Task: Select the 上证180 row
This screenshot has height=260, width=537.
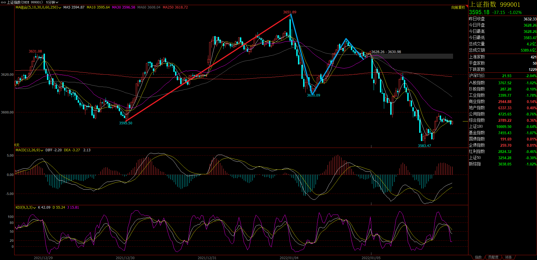Action: (503, 127)
